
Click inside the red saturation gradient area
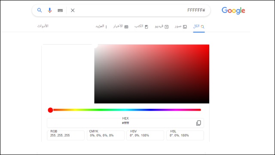[152, 74]
